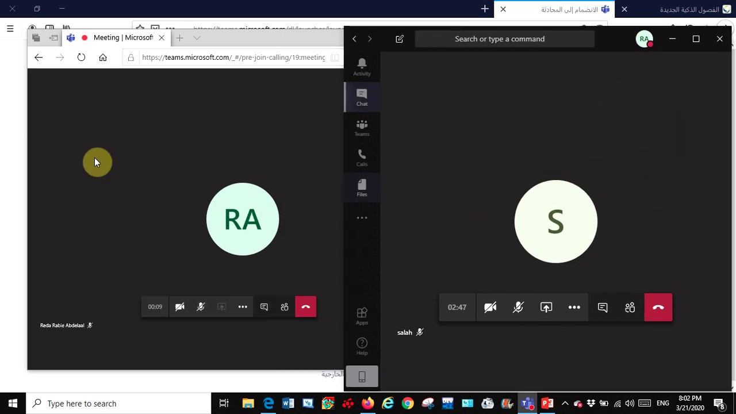Expand Edge tab preview chevron
736x414 pixels.
tap(197, 38)
